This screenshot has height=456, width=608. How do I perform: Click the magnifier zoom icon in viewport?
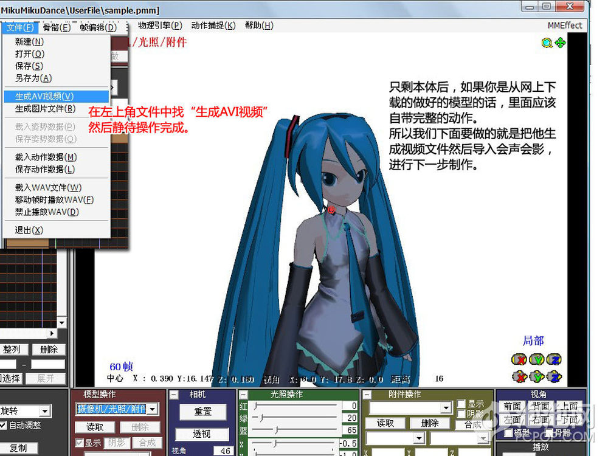[x=547, y=43]
